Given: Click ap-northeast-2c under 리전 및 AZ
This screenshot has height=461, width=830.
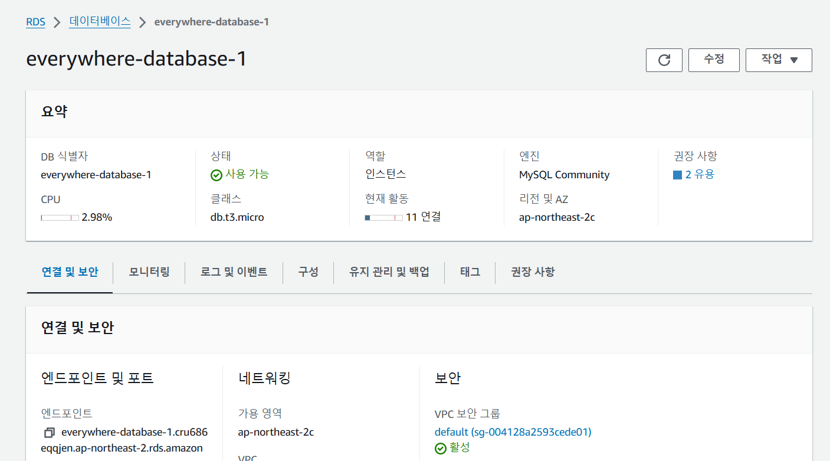Looking at the screenshot, I should [x=557, y=217].
